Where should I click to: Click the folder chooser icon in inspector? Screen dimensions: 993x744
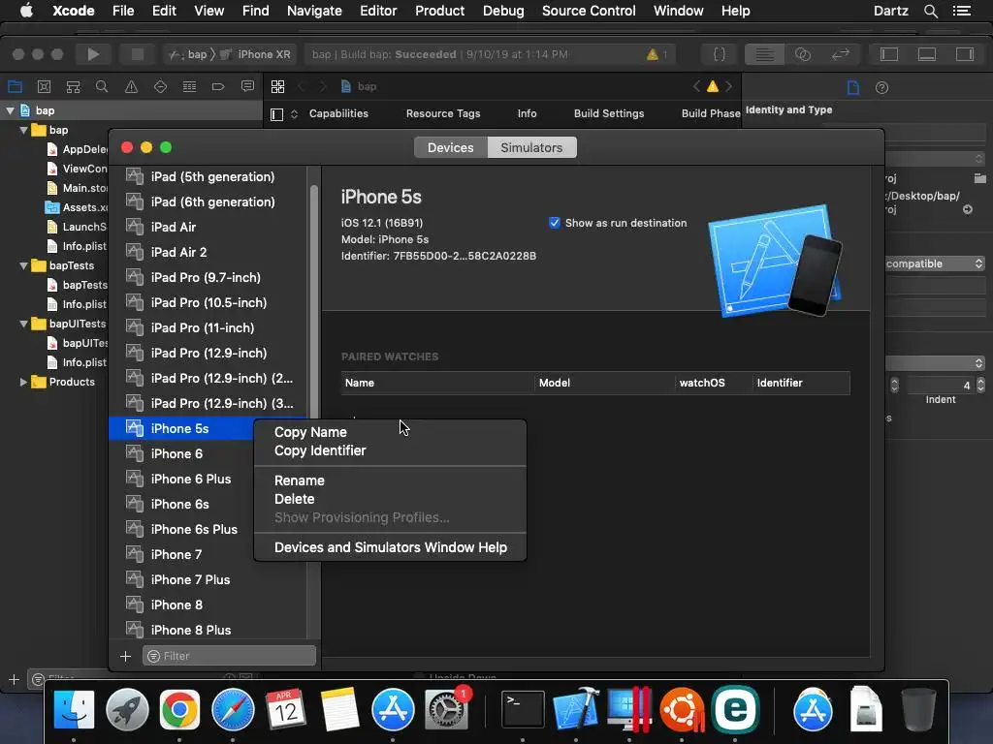(979, 178)
